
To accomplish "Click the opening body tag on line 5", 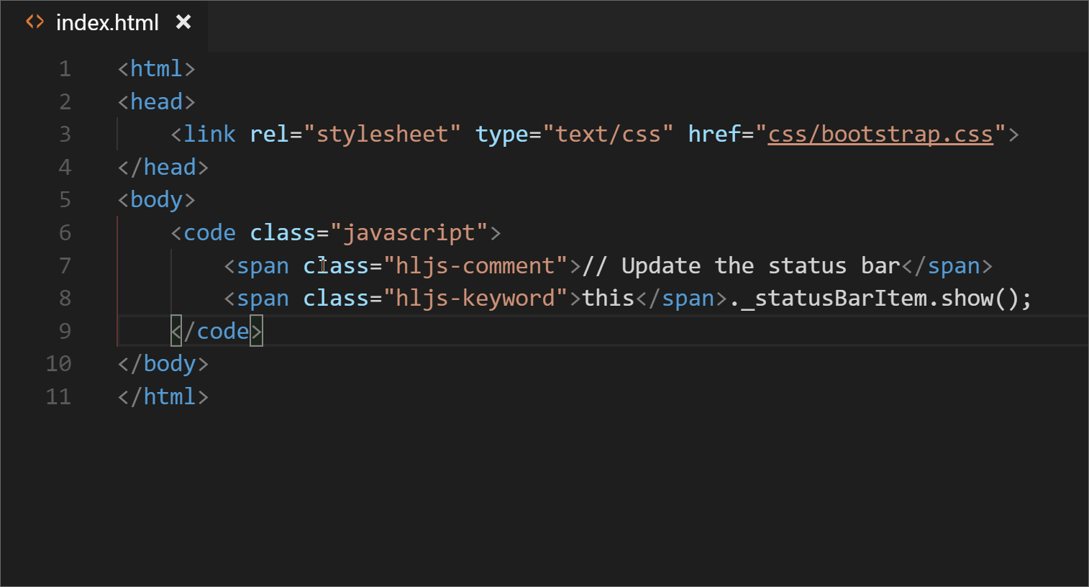I will coord(156,199).
